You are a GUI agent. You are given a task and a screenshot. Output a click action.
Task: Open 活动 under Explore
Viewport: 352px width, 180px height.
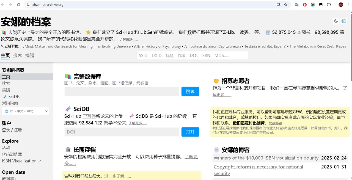pyautogui.click(x=6, y=148)
